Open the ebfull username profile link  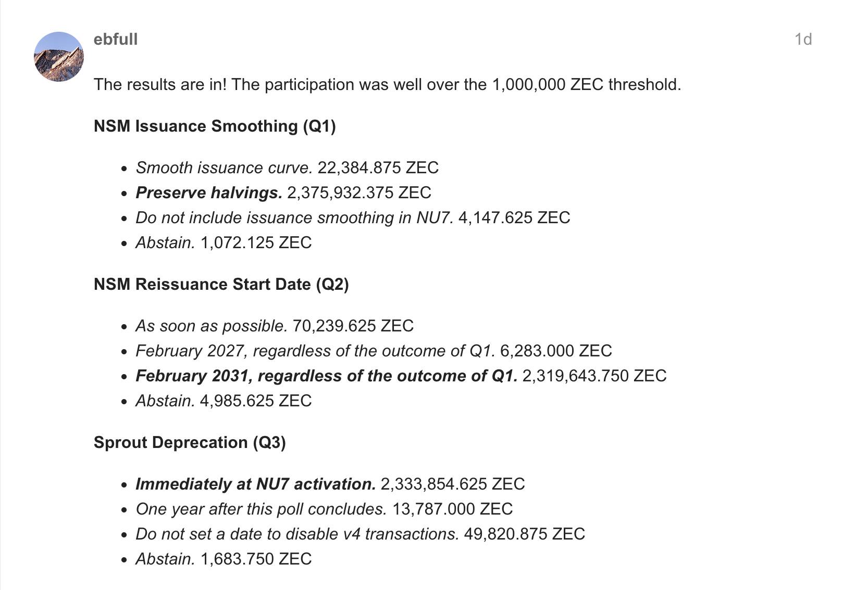[x=116, y=40]
